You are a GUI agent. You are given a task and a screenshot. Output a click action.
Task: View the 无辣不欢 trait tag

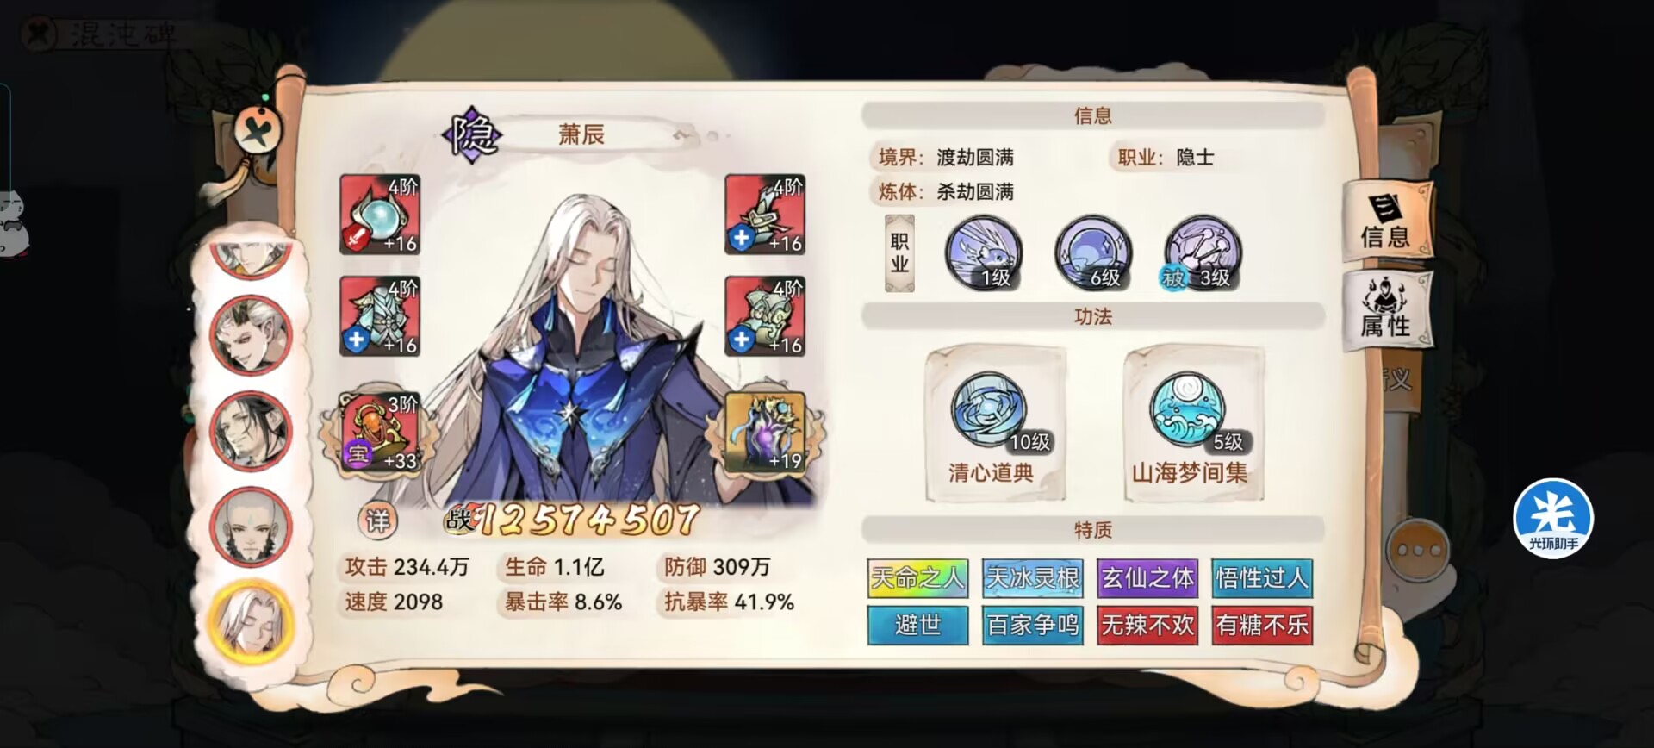pyautogui.click(x=1147, y=625)
